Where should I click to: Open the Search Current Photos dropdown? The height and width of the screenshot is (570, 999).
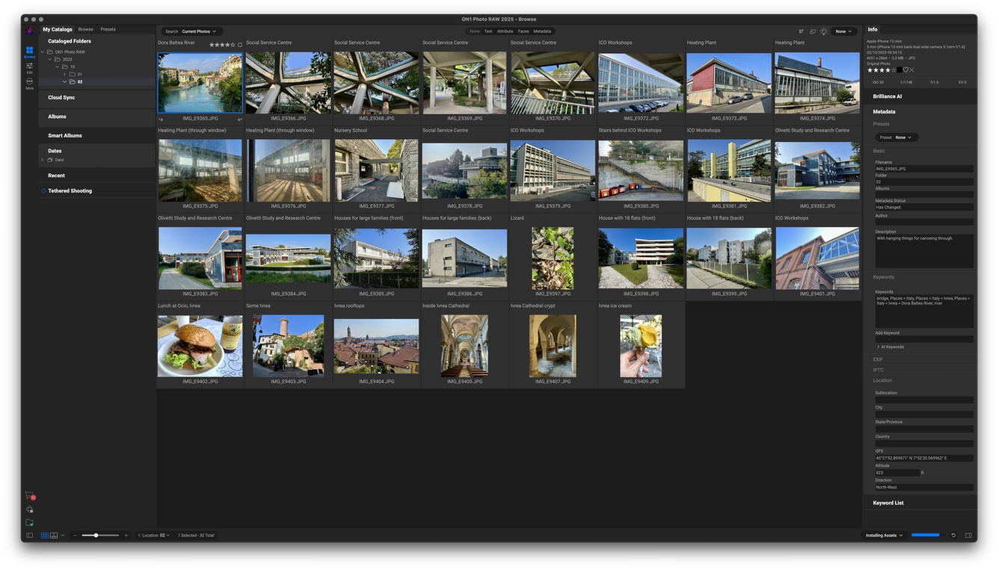tap(191, 31)
